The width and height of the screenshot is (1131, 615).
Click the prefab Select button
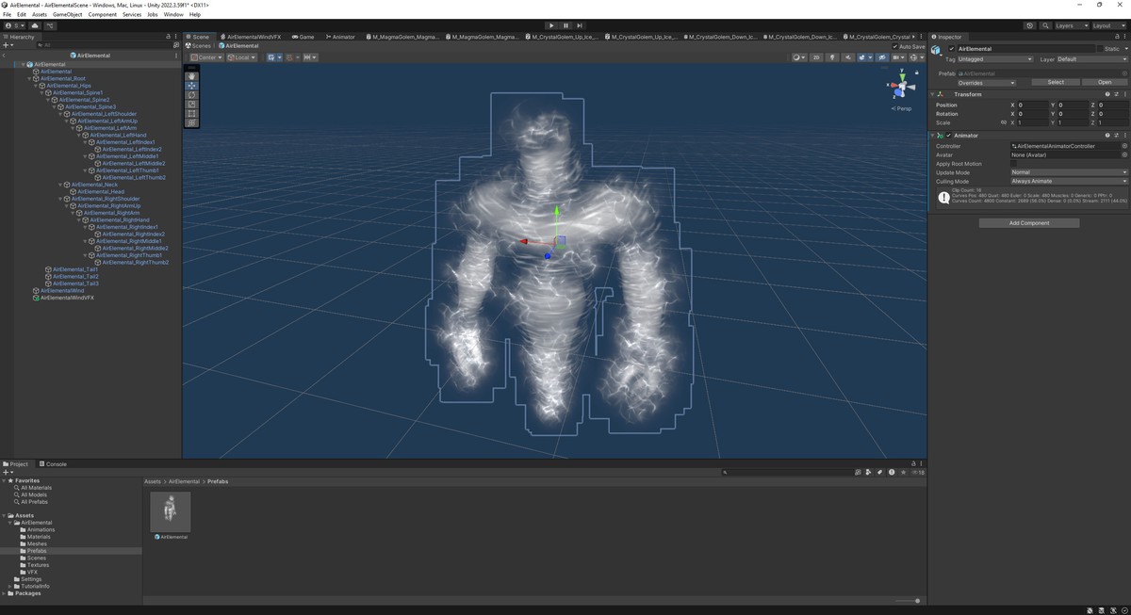click(1056, 82)
